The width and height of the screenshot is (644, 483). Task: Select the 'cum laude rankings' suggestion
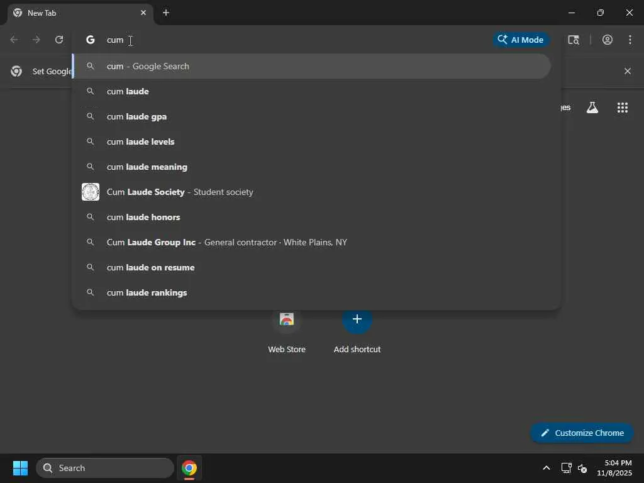coord(312,292)
